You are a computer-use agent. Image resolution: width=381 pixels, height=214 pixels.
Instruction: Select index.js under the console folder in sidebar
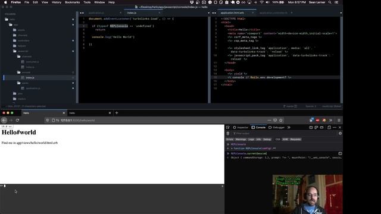[x=30, y=78]
